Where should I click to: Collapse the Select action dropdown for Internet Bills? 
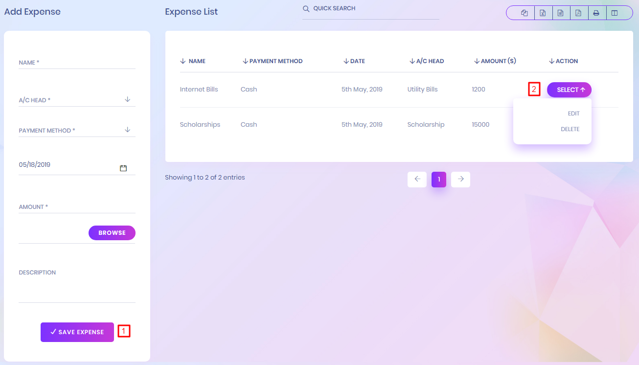[x=569, y=90]
